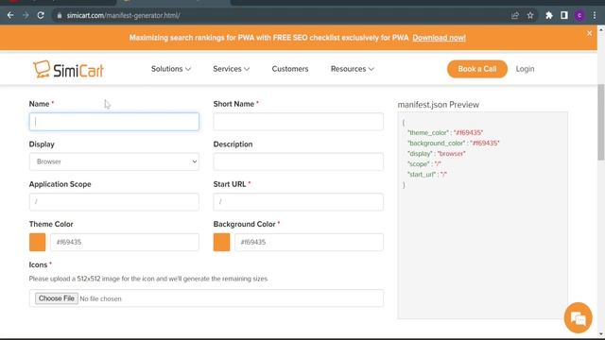Open the Background Color swatch picker
This screenshot has width=605, height=340.
coord(221,242)
